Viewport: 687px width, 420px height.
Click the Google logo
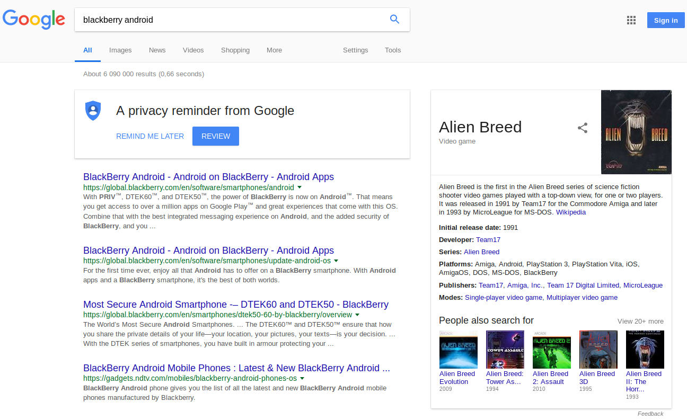point(34,20)
